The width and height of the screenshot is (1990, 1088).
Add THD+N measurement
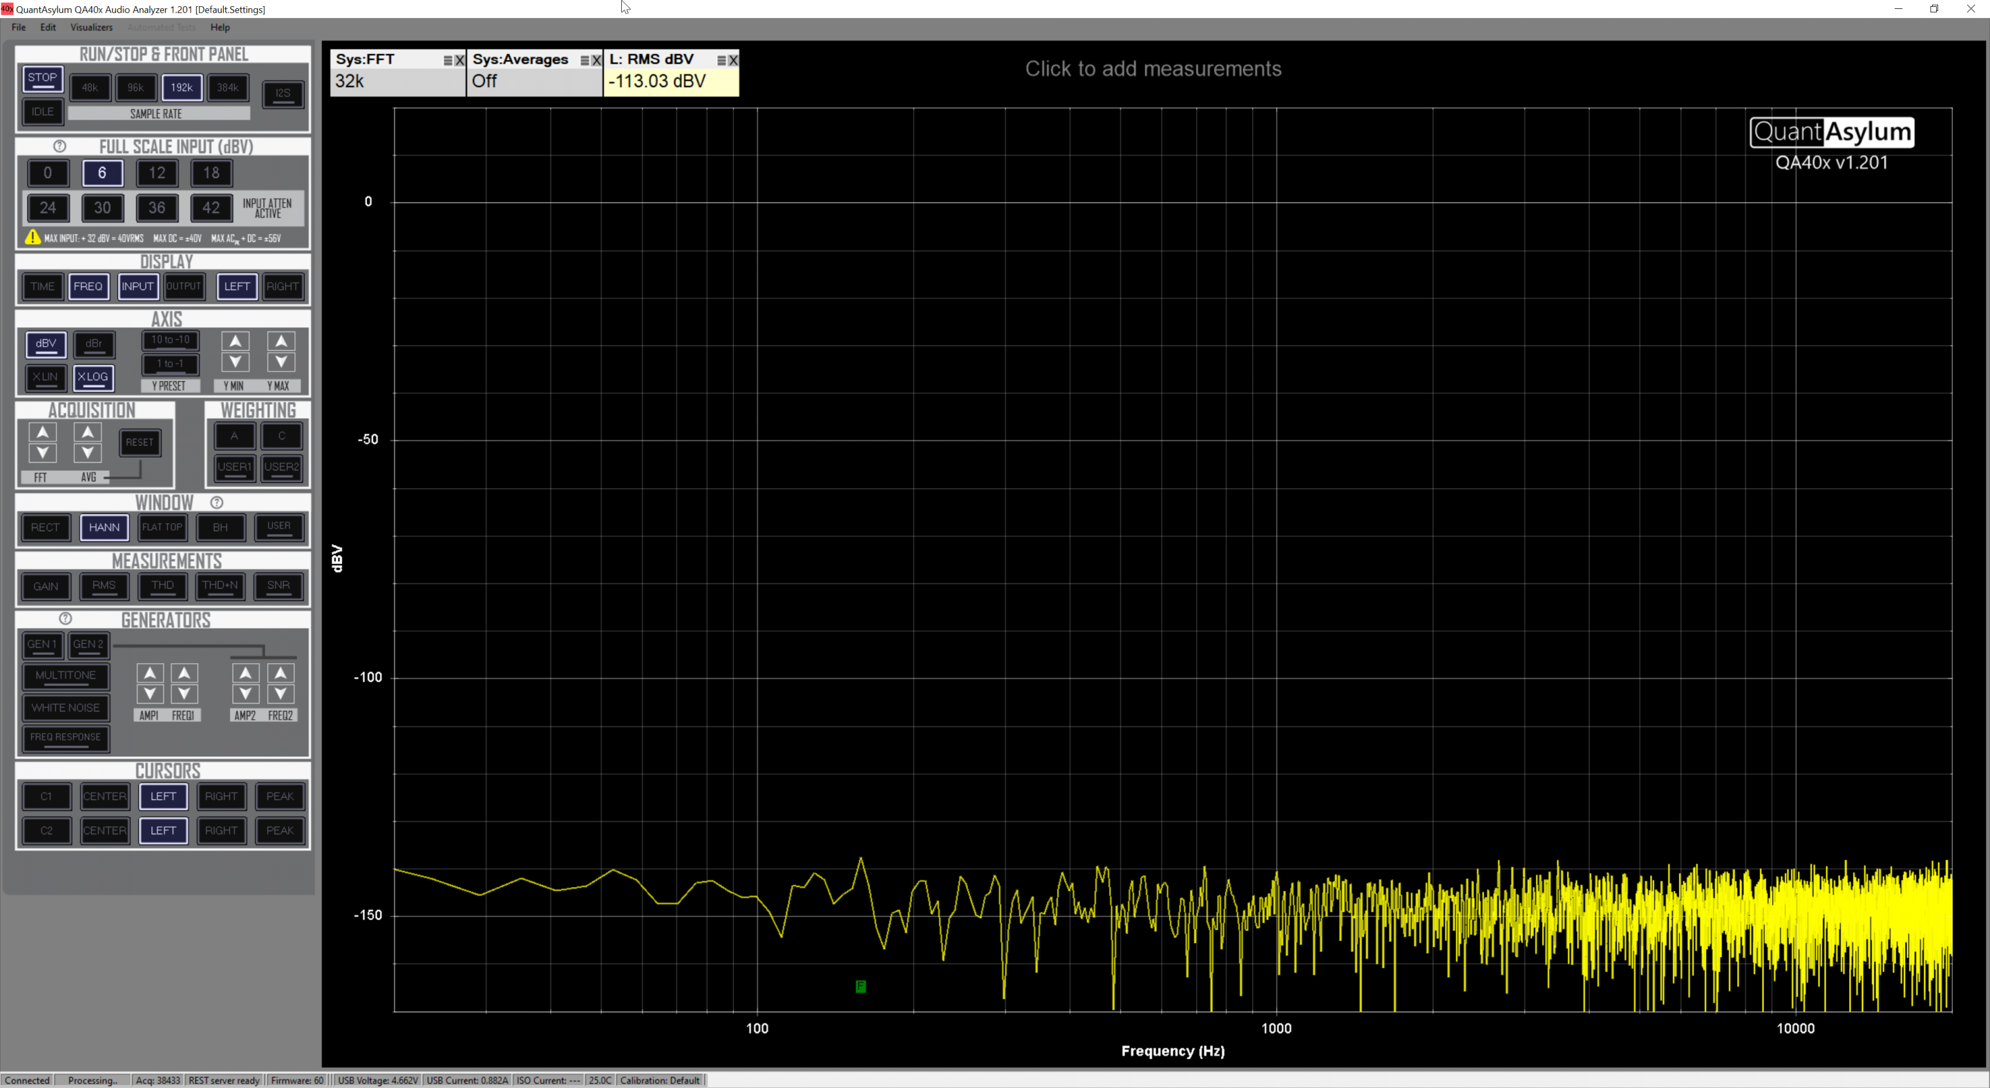[221, 586]
